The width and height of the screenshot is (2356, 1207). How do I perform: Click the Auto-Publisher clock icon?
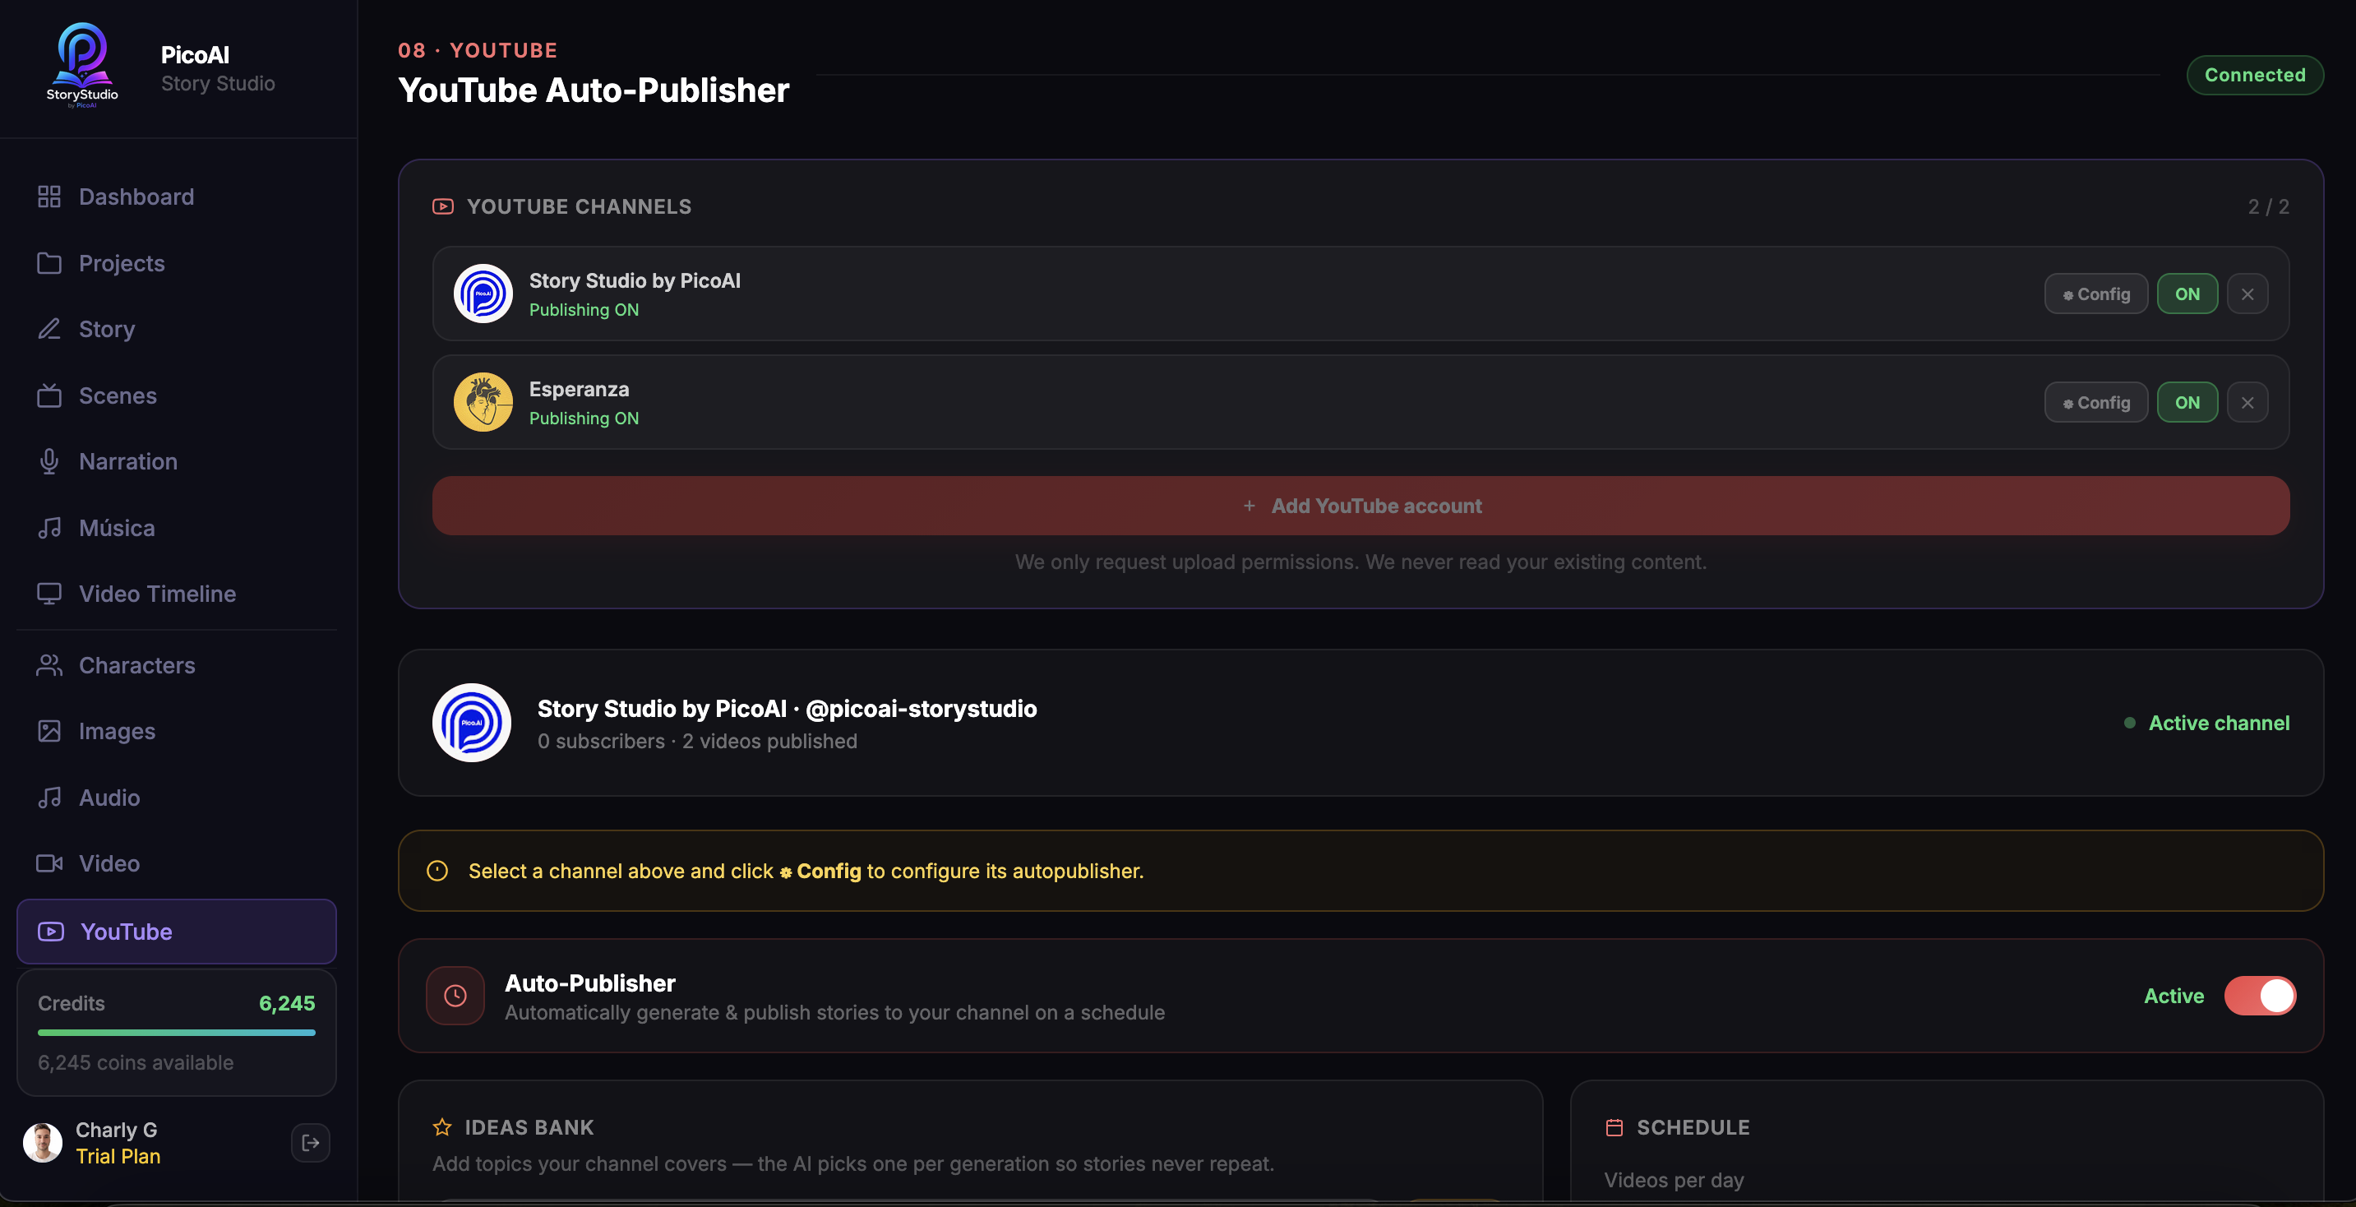pyautogui.click(x=455, y=996)
